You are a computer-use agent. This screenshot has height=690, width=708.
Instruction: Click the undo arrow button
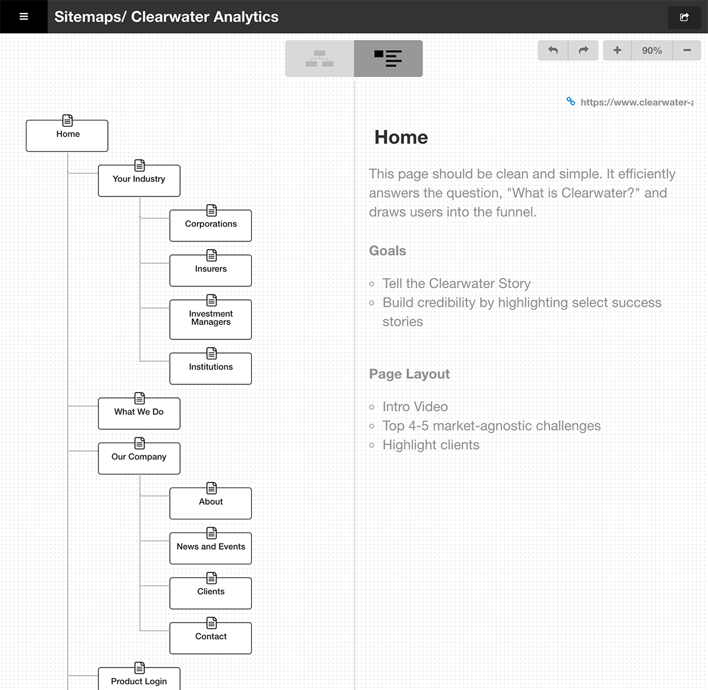click(x=553, y=50)
